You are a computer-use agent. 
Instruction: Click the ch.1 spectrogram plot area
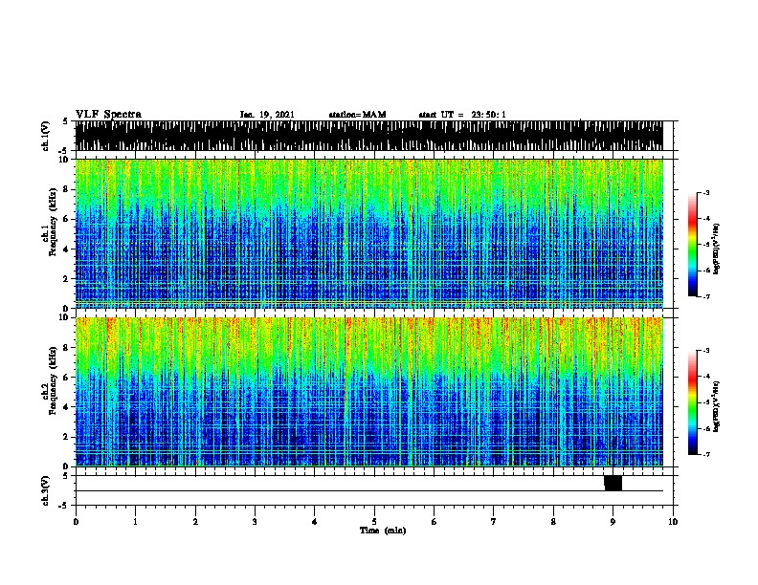pyautogui.click(x=368, y=233)
